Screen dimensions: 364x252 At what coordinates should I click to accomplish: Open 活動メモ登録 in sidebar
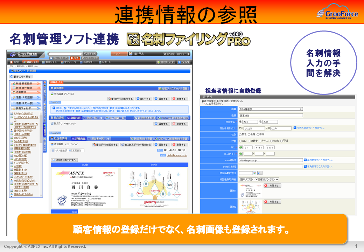click(26, 97)
